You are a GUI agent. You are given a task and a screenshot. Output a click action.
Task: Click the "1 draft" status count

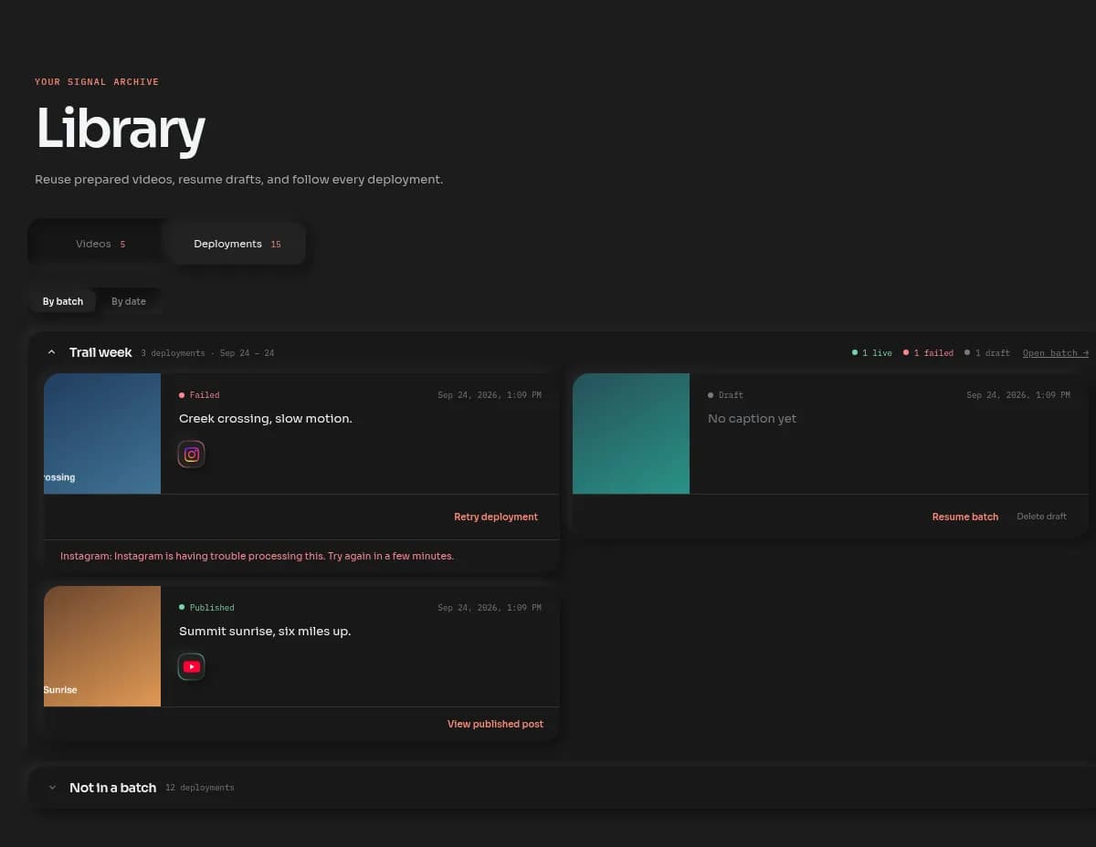click(987, 353)
